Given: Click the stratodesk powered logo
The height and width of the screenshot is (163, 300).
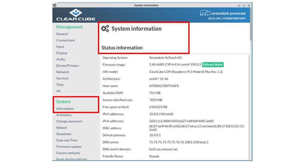Looking at the screenshot, I should 222,13.
